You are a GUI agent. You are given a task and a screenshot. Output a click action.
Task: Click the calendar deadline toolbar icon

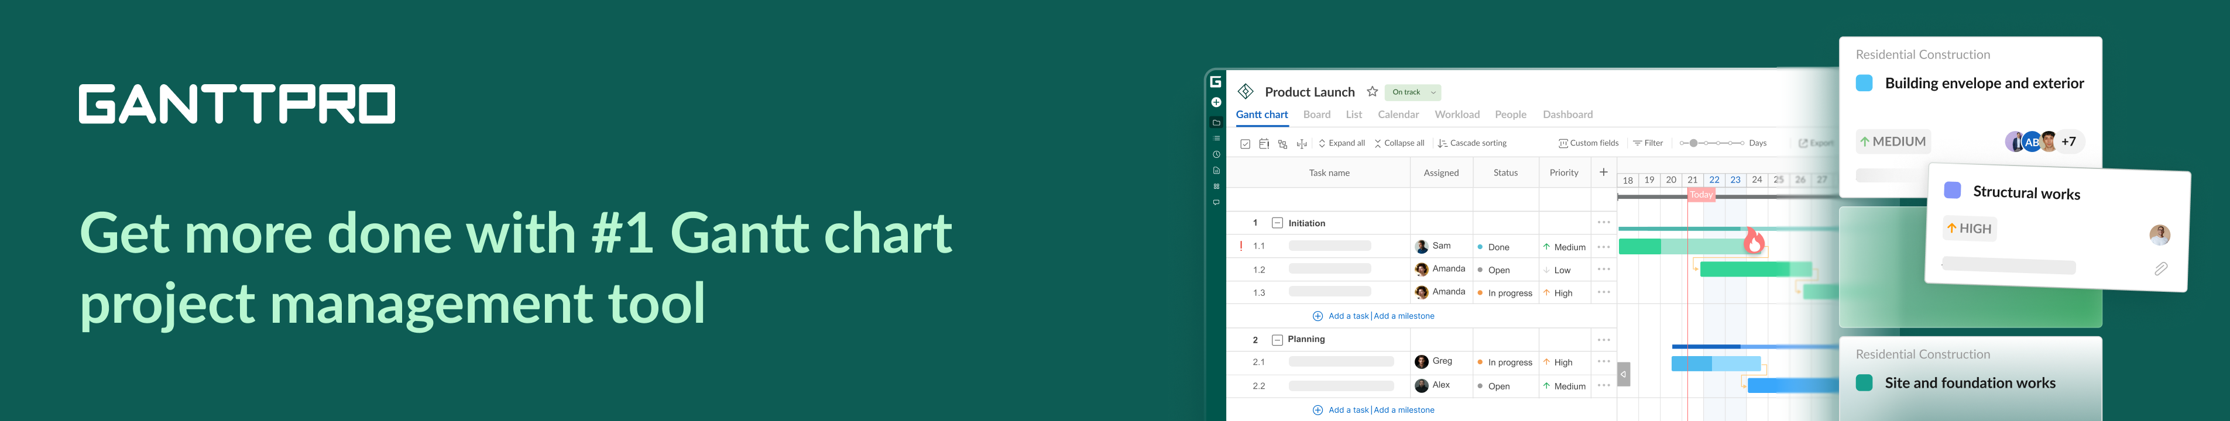click(1264, 143)
